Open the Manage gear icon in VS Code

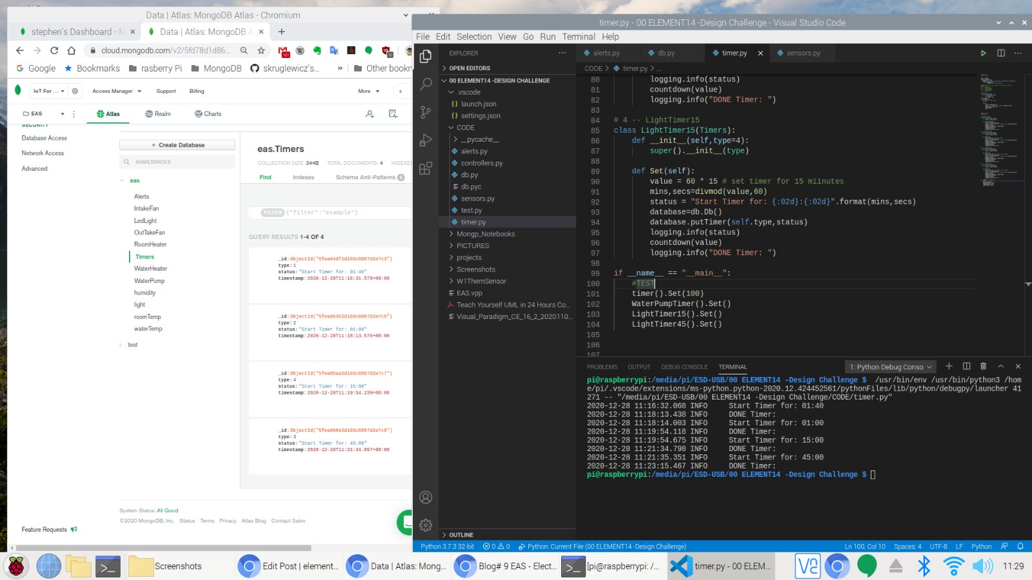tap(426, 525)
